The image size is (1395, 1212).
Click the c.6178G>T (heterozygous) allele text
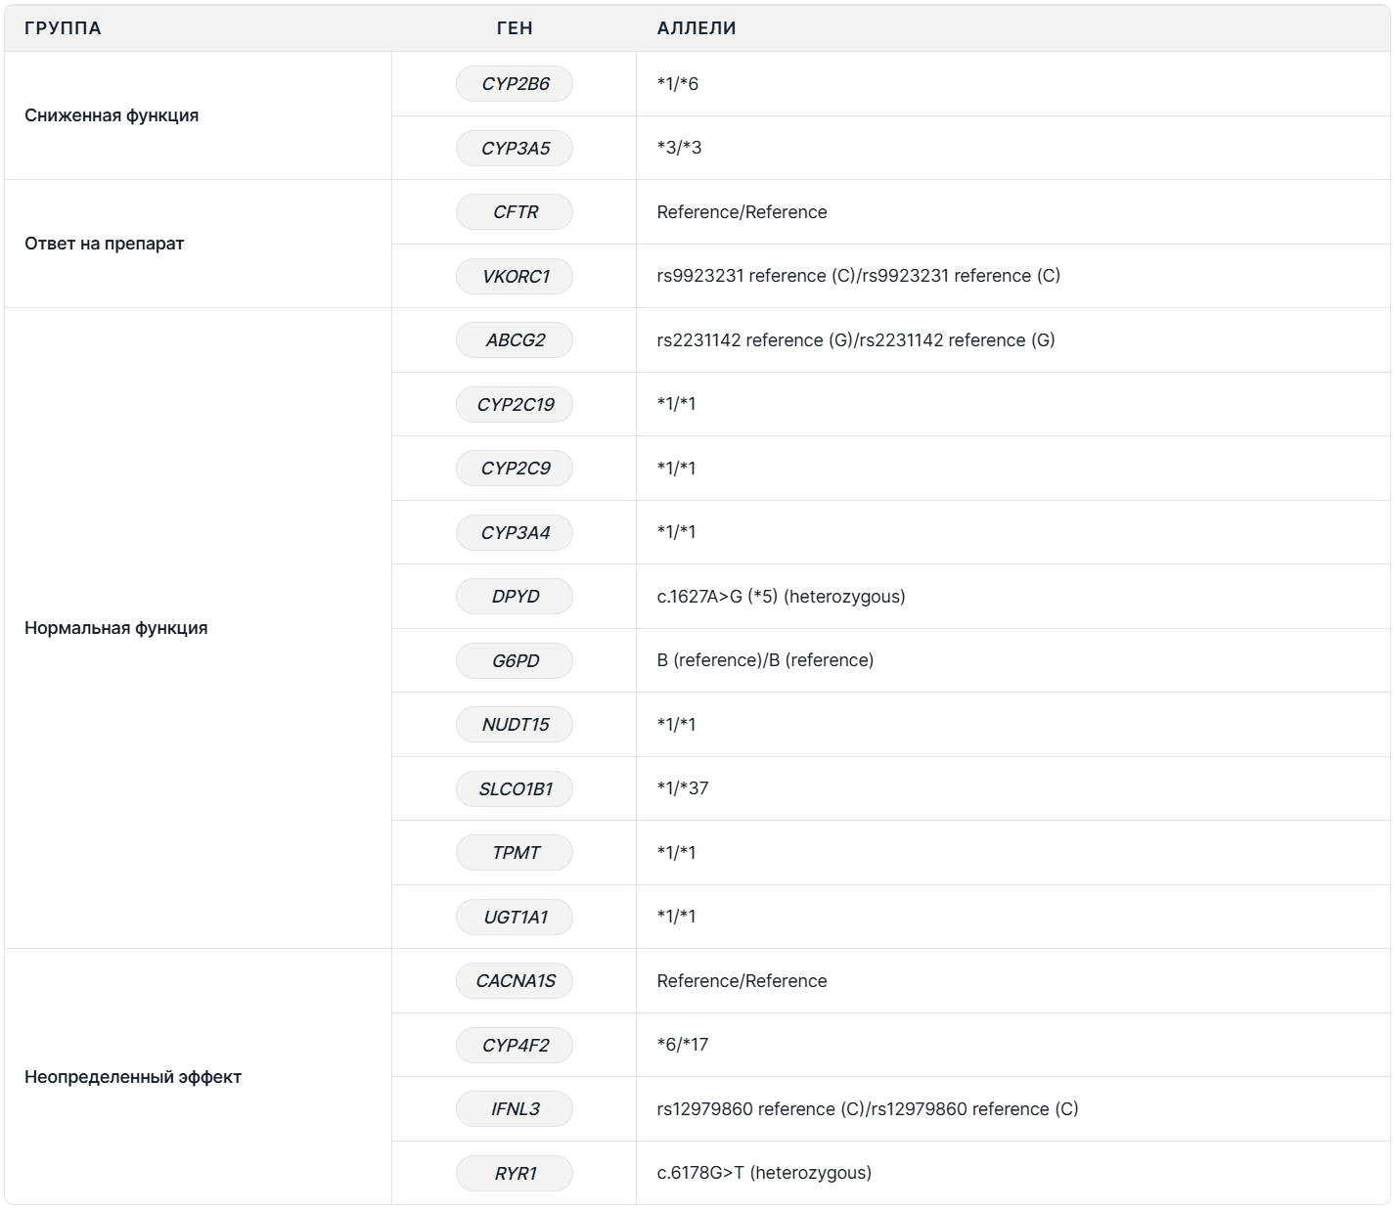point(764,1173)
